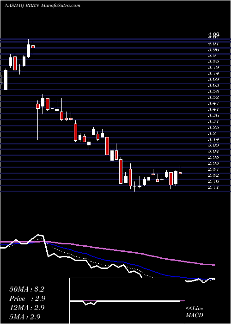Screen dimensions: 231x324
Task: Select the 3.96 price axis label
Action: coord(213,50)
